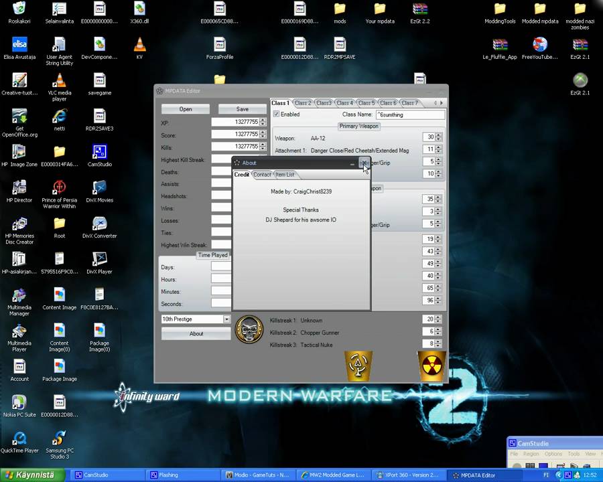Open the Contact tab in About dialog
The image size is (603, 482).
tap(262, 175)
